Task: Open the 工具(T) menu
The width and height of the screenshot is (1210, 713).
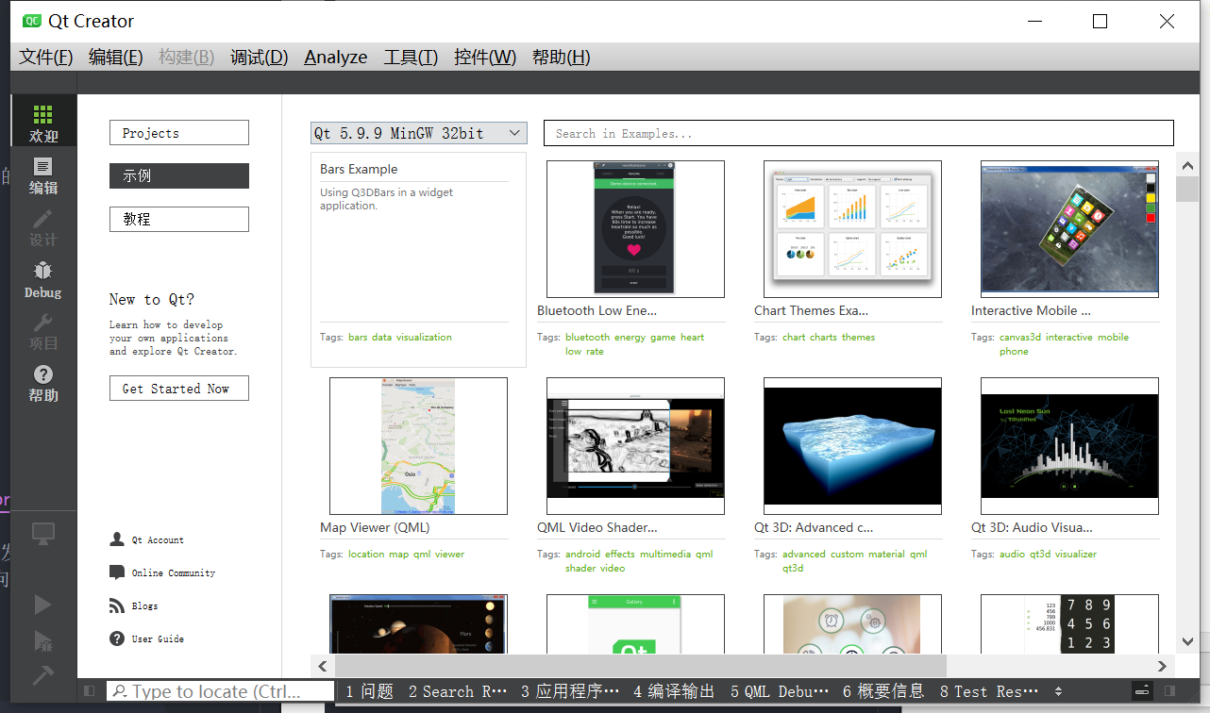Action: 411,57
